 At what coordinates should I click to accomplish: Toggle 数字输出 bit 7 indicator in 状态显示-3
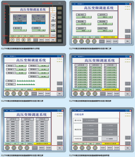34,84
